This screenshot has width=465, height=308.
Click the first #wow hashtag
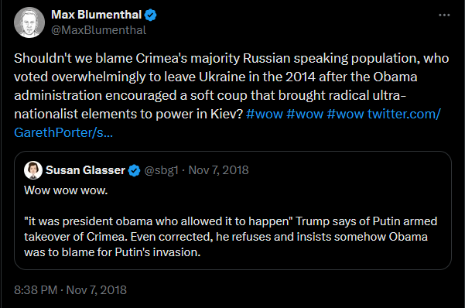(x=265, y=114)
